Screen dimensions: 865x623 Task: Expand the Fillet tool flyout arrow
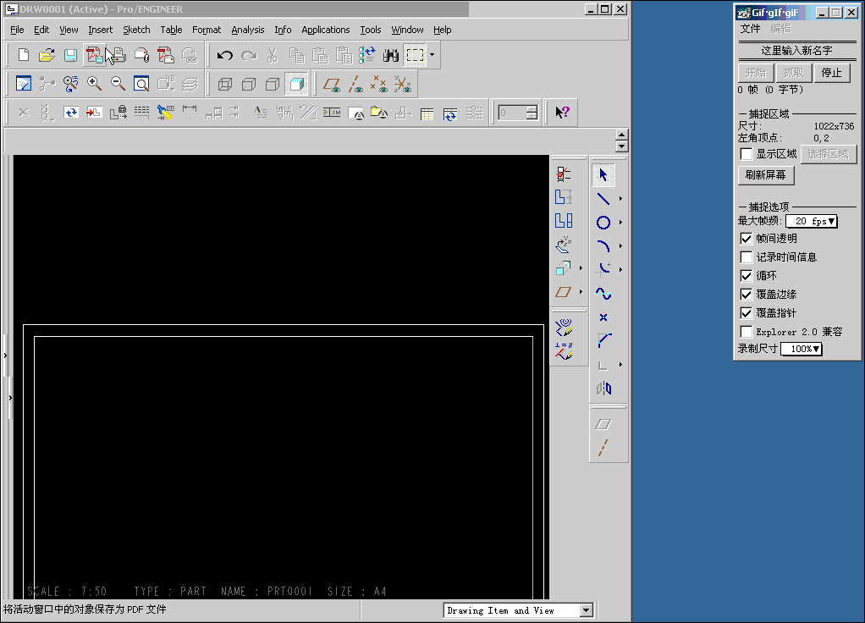[x=620, y=270]
